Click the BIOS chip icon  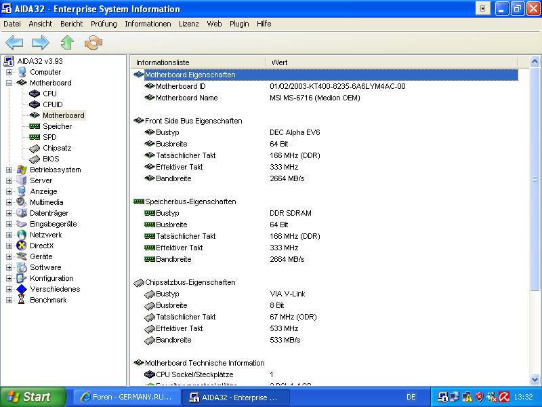(x=35, y=159)
